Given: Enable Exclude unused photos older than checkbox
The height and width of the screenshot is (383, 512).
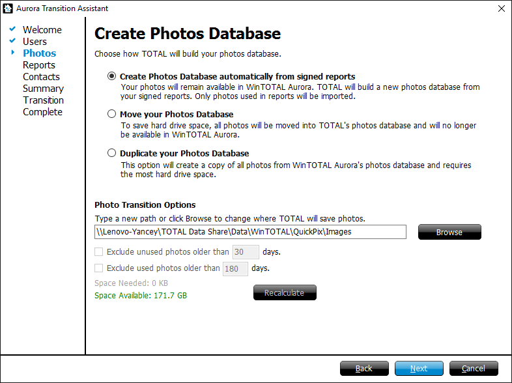Looking at the screenshot, I should [x=99, y=251].
